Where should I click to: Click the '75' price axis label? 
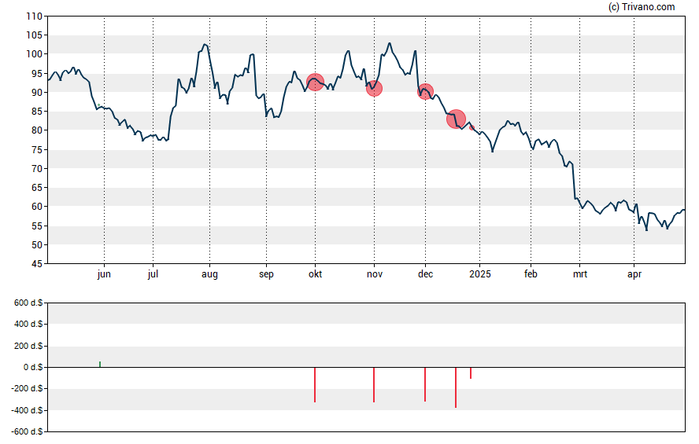pyautogui.click(x=37, y=150)
